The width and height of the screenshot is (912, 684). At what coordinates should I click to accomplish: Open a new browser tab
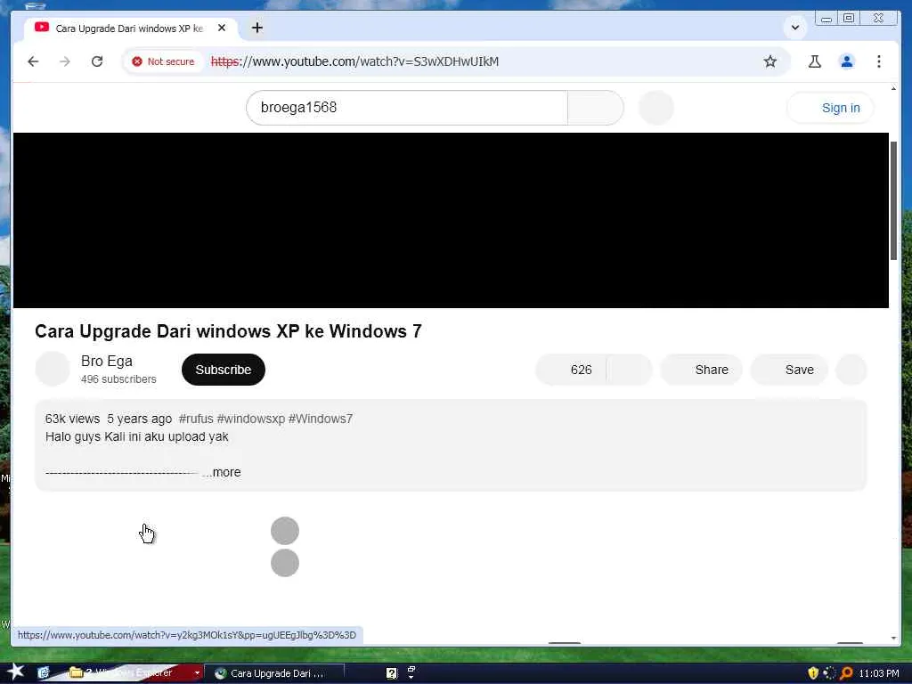[x=257, y=28]
